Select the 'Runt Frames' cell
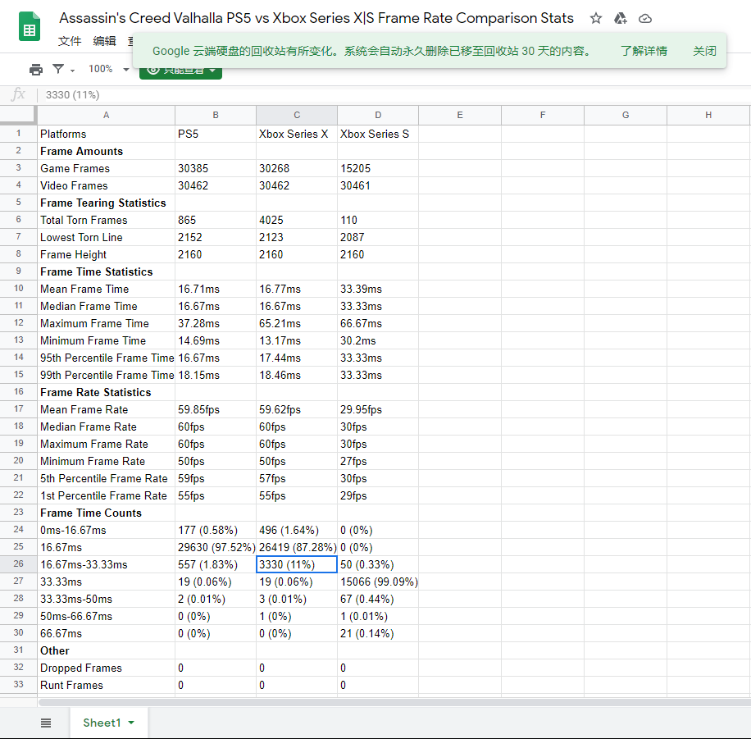This screenshot has width=751, height=739. [x=106, y=686]
